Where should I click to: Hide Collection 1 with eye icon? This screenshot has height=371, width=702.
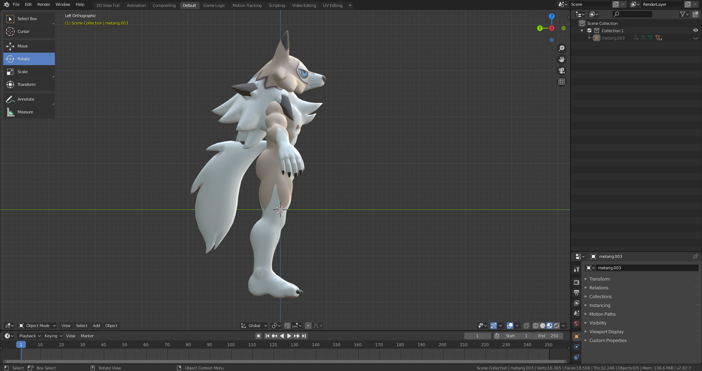pyautogui.click(x=695, y=31)
